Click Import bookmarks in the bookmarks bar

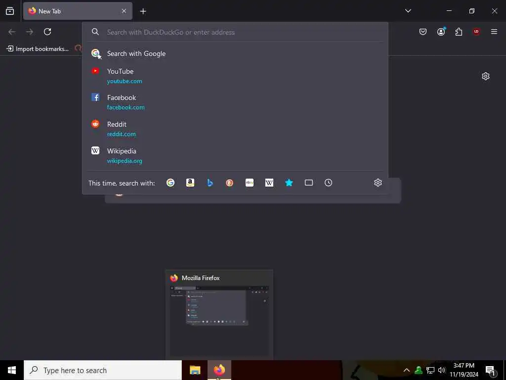click(x=38, y=49)
